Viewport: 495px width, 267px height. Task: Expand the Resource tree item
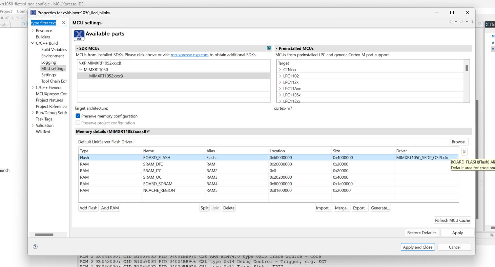tap(33, 31)
